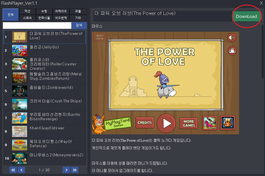Select 머니무버스2 list title
This screenshot has width=265, height=176.
[x=57, y=155]
